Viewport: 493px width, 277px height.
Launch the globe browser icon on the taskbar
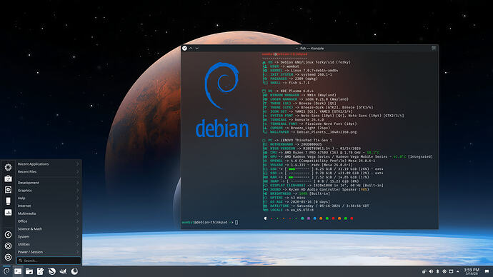click(52, 271)
